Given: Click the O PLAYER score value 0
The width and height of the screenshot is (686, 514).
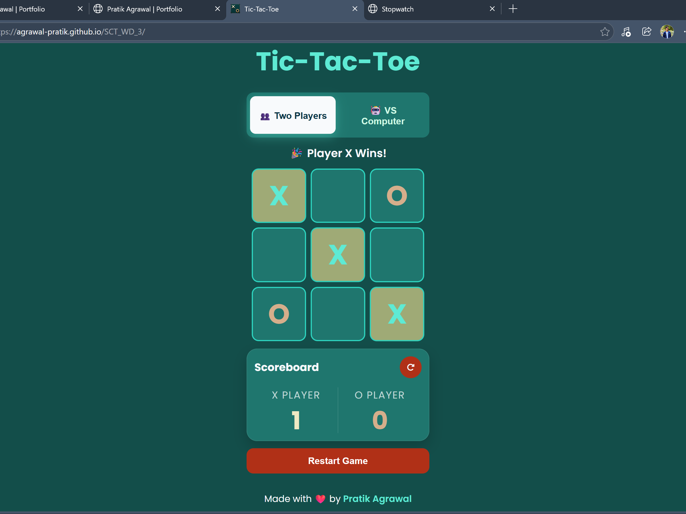Looking at the screenshot, I should (x=380, y=420).
